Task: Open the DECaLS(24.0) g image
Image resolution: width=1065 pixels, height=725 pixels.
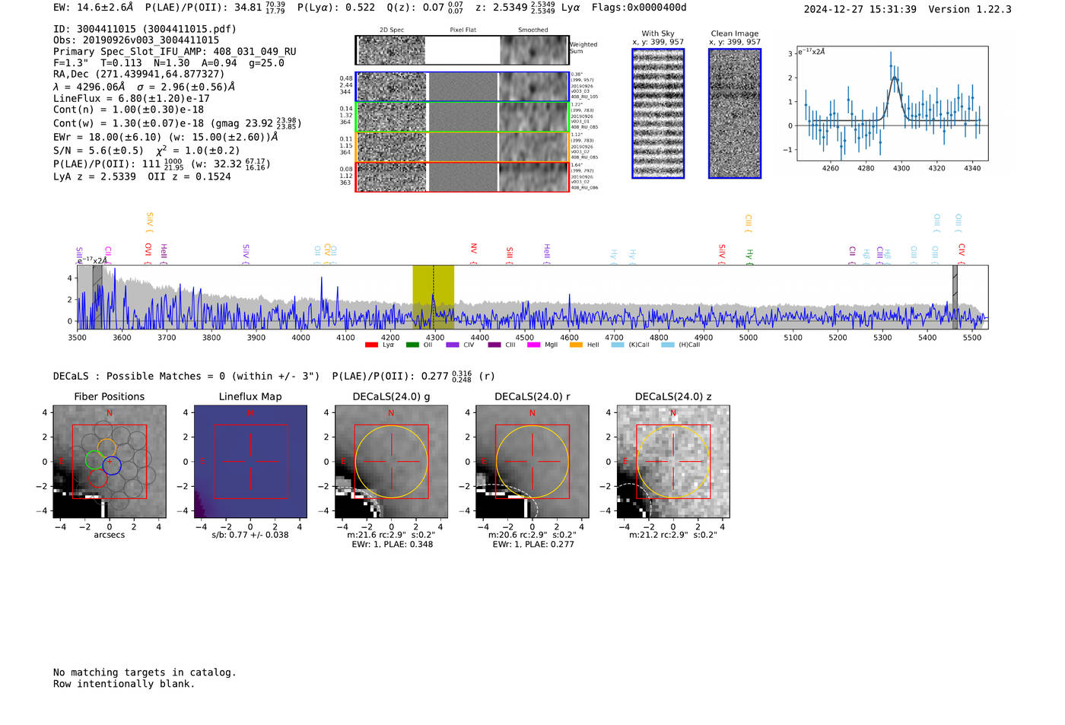Action: coord(391,462)
